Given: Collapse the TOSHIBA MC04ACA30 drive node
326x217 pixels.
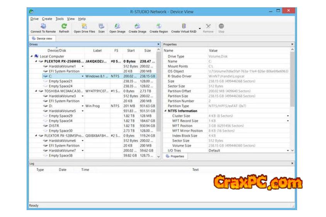Looking at the screenshot, I should (x=36, y=91).
